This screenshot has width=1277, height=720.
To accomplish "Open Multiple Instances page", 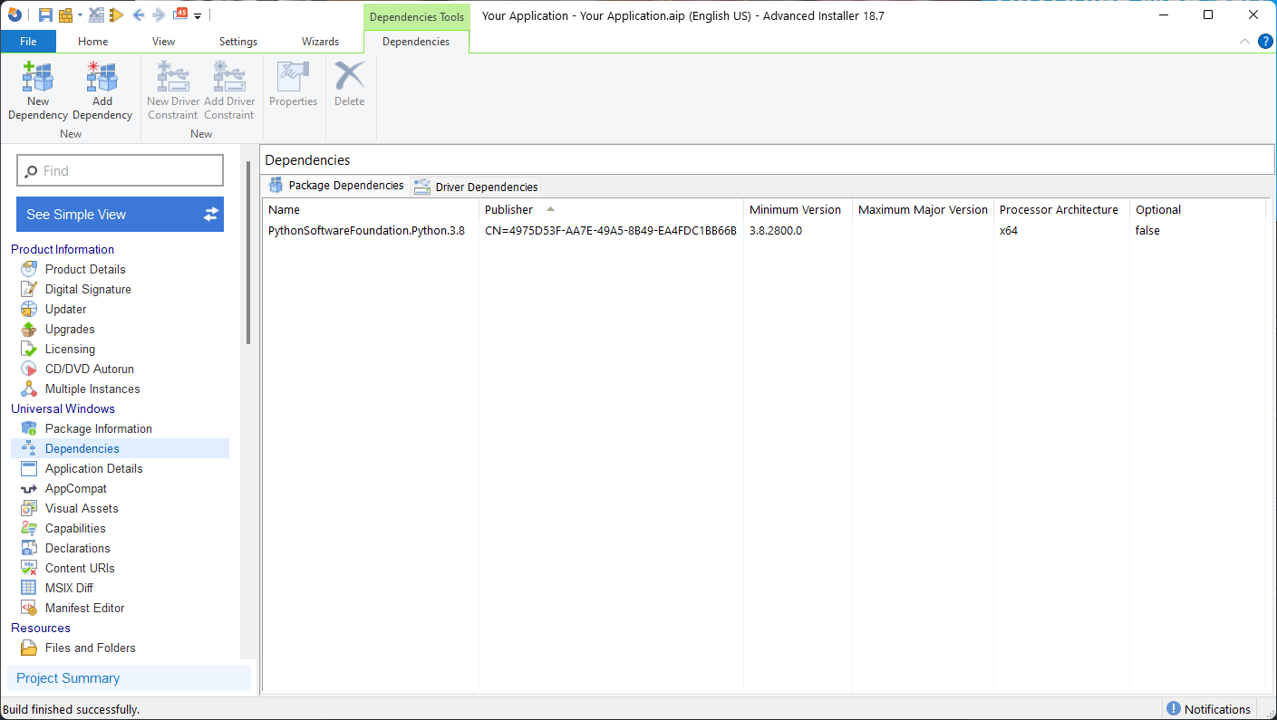I will click(92, 389).
